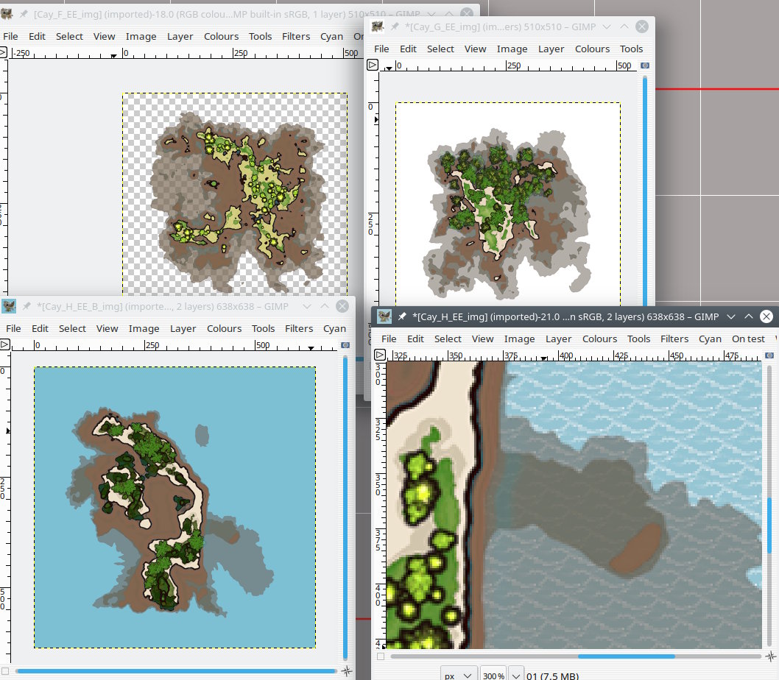Click the GIMP Wilber icon in Cay_G_EE_img titlebar
The image size is (779, 680).
(x=378, y=26)
